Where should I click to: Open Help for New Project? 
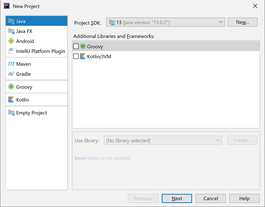tap(244, 198)
